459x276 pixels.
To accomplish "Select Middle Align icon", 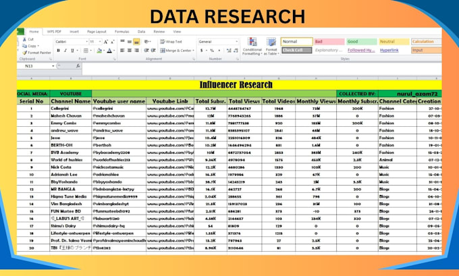I will (130, 42).
